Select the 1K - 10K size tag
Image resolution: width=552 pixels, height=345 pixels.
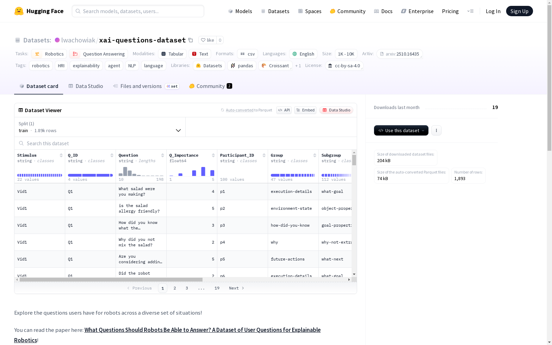pyautogui.click(x=346, y=54)
